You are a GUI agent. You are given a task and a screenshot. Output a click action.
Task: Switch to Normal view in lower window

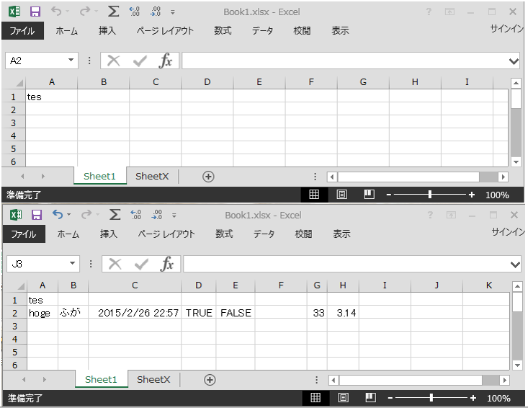click(316, 398)
